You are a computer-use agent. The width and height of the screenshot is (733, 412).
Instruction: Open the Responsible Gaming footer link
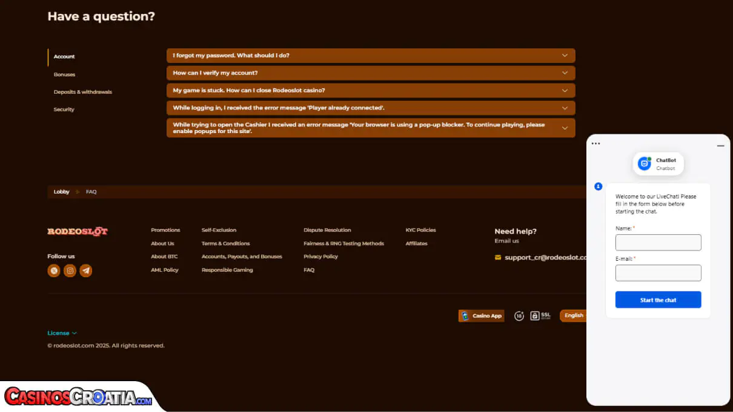point(227,270)
